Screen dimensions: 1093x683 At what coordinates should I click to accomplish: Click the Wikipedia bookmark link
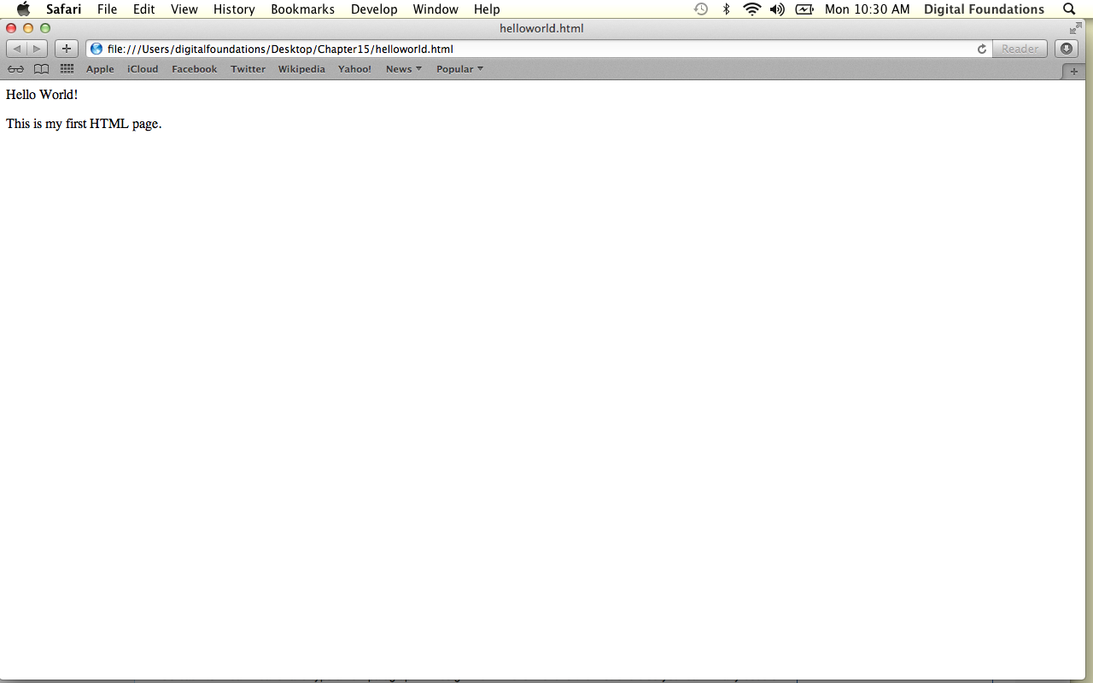pos(301,69)
